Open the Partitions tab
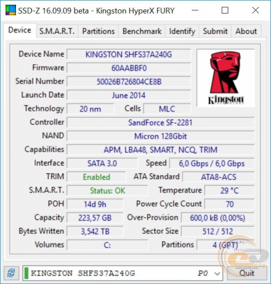 (98, 31)
